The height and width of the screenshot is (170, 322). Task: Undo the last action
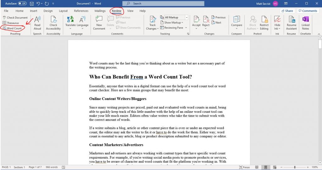point(38,3)
